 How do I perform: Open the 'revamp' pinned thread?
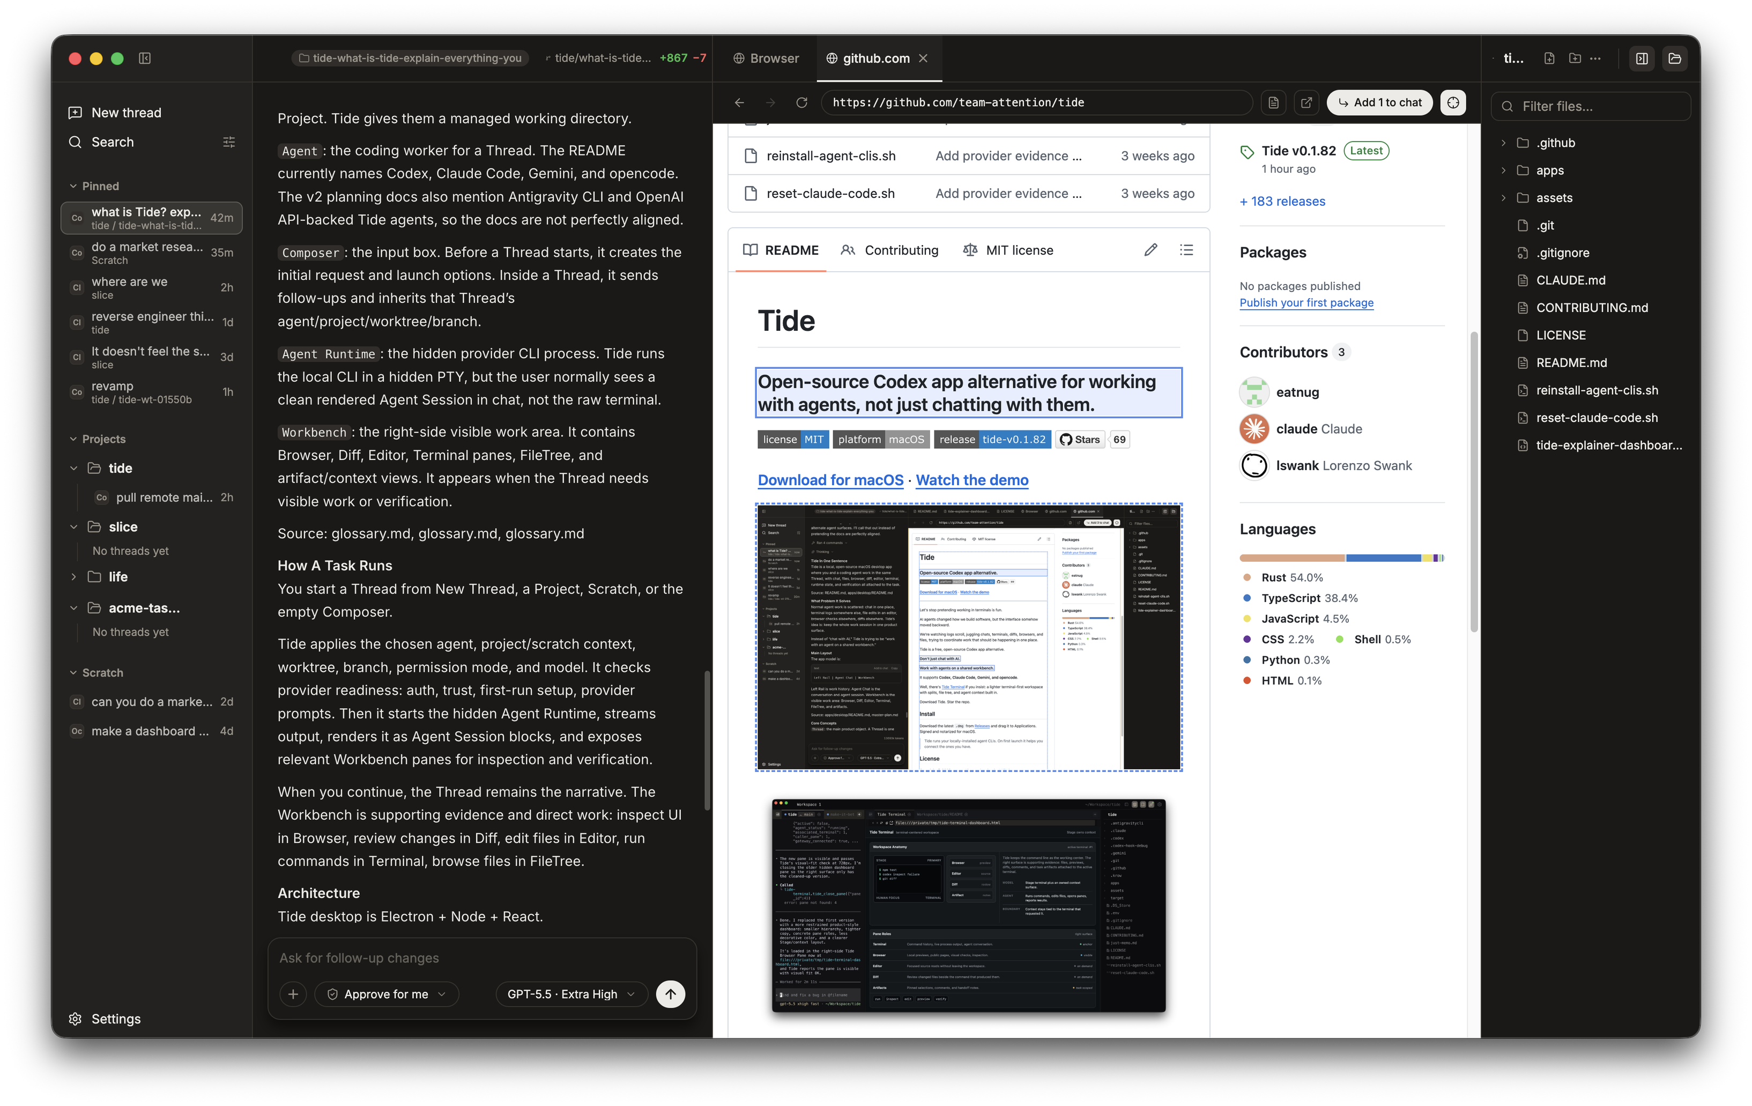pos(151,392)
